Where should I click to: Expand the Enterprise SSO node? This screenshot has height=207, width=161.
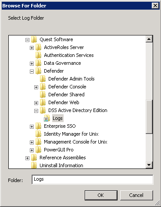tap(32, 126)
